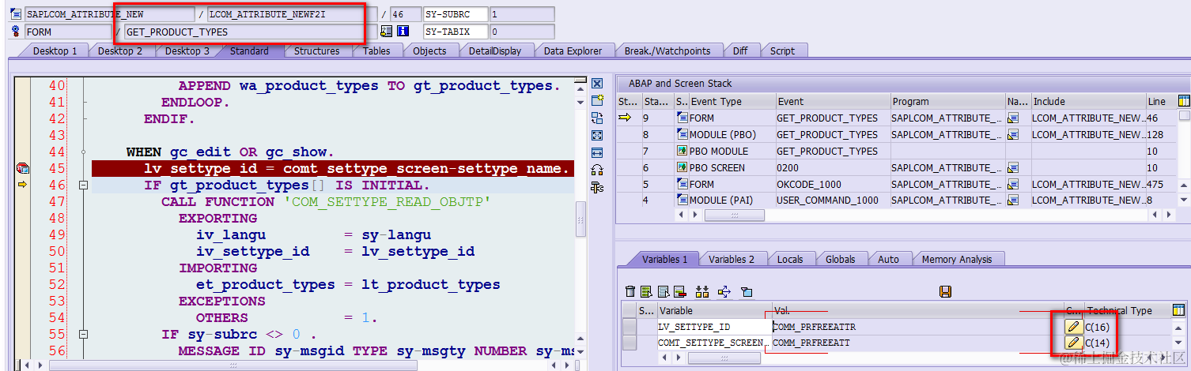The width and height of the screenshot is (1191, 371).
Task: Close the ABAP stack tool with X icon
Action: pos(597,84)
